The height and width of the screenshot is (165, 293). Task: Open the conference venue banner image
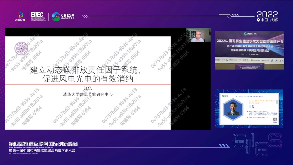click(x=249, y=50)
